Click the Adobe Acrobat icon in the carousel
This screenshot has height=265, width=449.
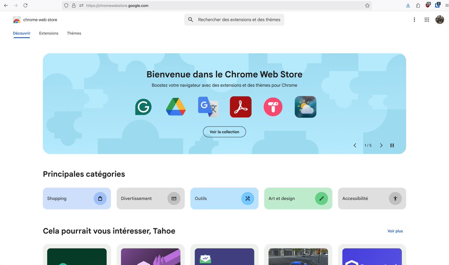tap(241, 107)
